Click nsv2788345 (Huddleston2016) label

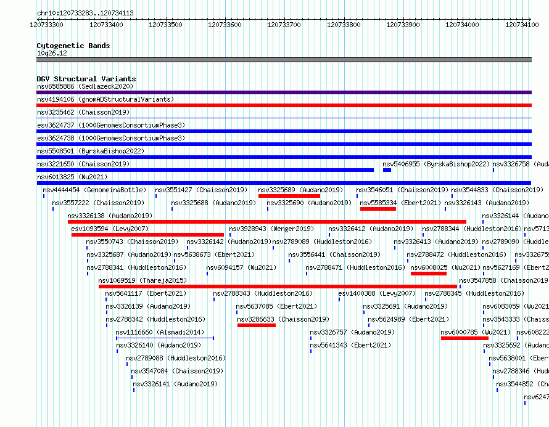click(474, 293)
